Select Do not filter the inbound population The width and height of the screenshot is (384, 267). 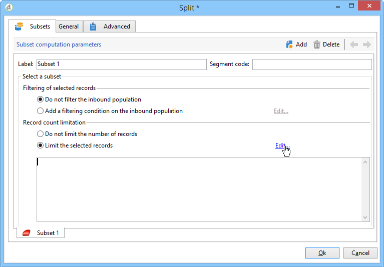[x=40, y=99]
